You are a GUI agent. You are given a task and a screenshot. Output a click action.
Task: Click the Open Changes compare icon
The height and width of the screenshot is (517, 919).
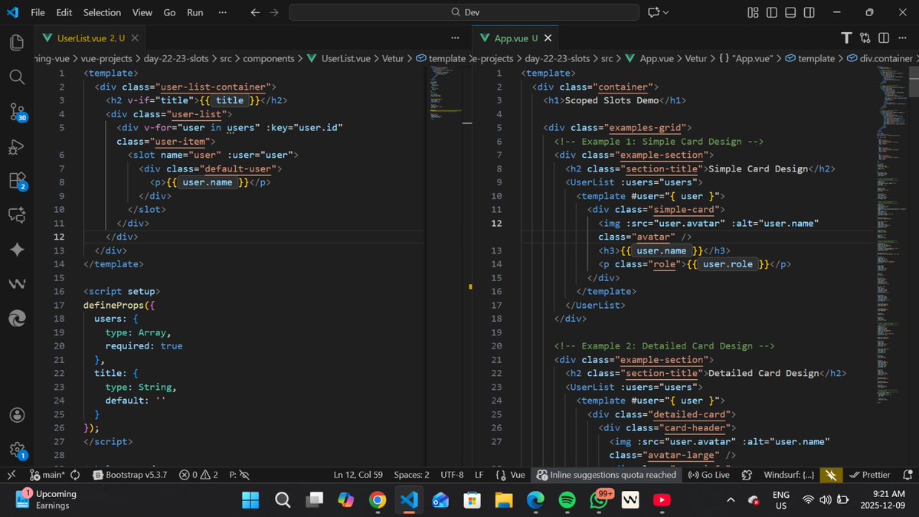pyautogui.click(x=865, y=38)
